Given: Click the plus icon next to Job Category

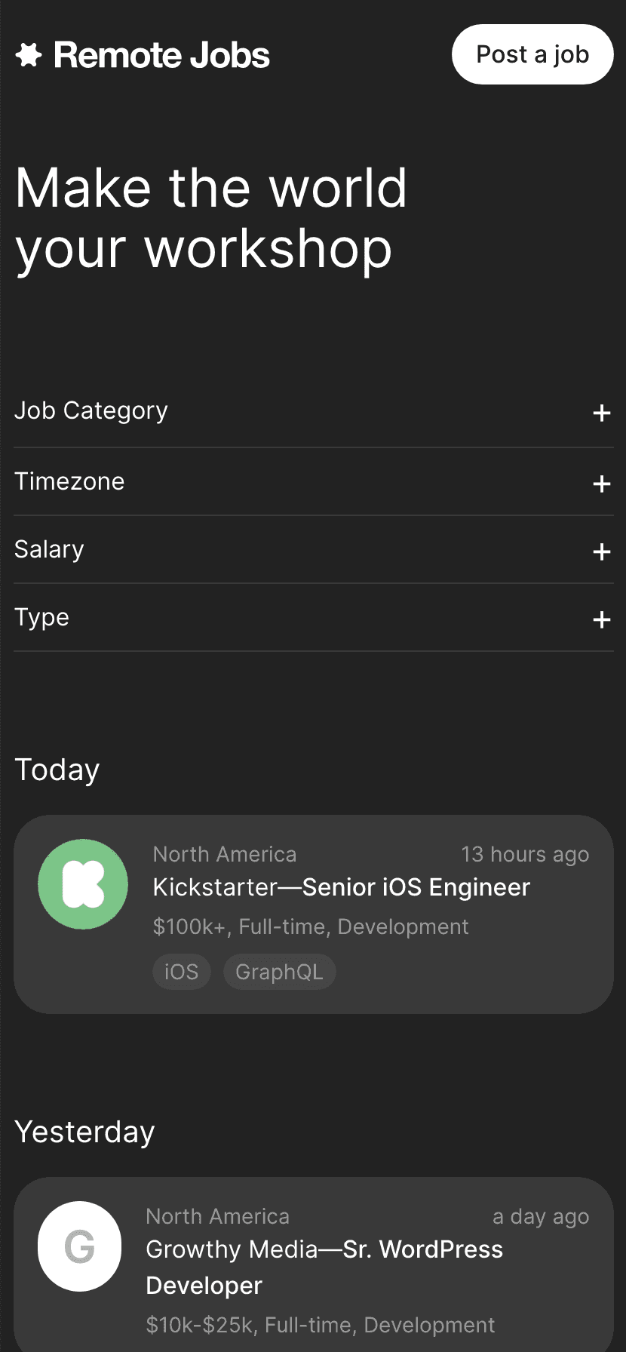Looking at the screenshot, I should point(601,413).
